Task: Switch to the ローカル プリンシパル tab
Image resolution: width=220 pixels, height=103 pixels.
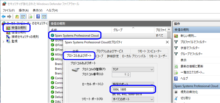Action: click(x=134, y=56)
